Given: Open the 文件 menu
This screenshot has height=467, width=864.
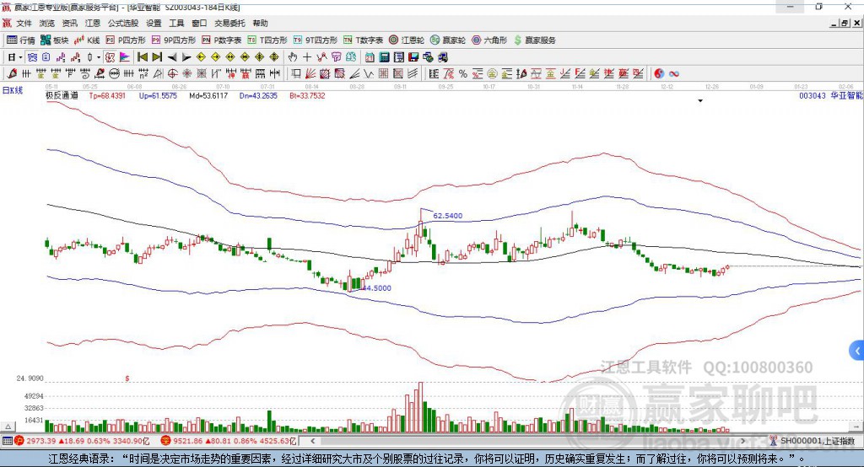Looking at the screenshot, I should coord(24,23).
